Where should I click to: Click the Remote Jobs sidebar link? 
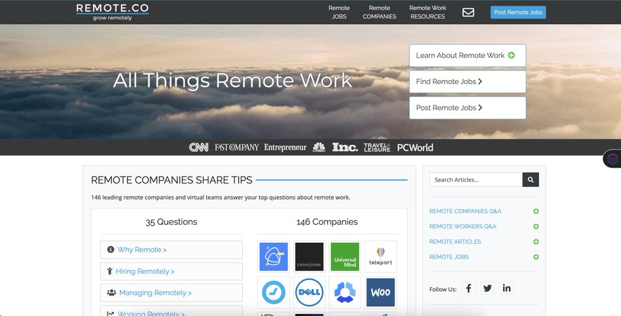click(448, 257)
